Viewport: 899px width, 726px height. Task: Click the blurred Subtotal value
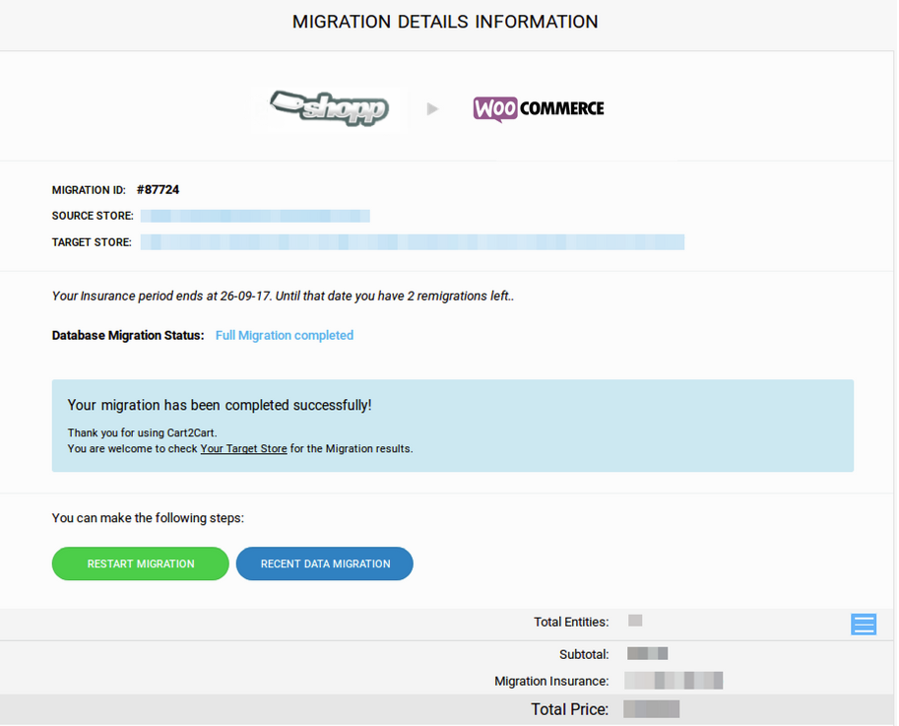pos(647,653)
